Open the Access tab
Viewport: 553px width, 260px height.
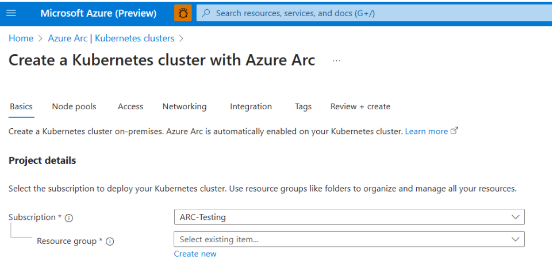[130, 106]
